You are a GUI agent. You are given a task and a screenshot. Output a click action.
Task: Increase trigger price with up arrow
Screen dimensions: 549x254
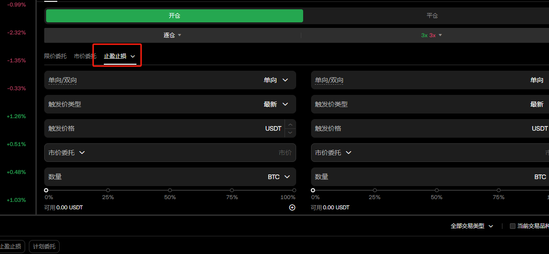click(290, 124)
